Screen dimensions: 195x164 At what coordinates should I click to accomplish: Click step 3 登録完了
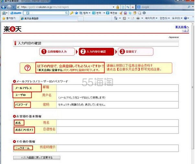click(135, 52)
